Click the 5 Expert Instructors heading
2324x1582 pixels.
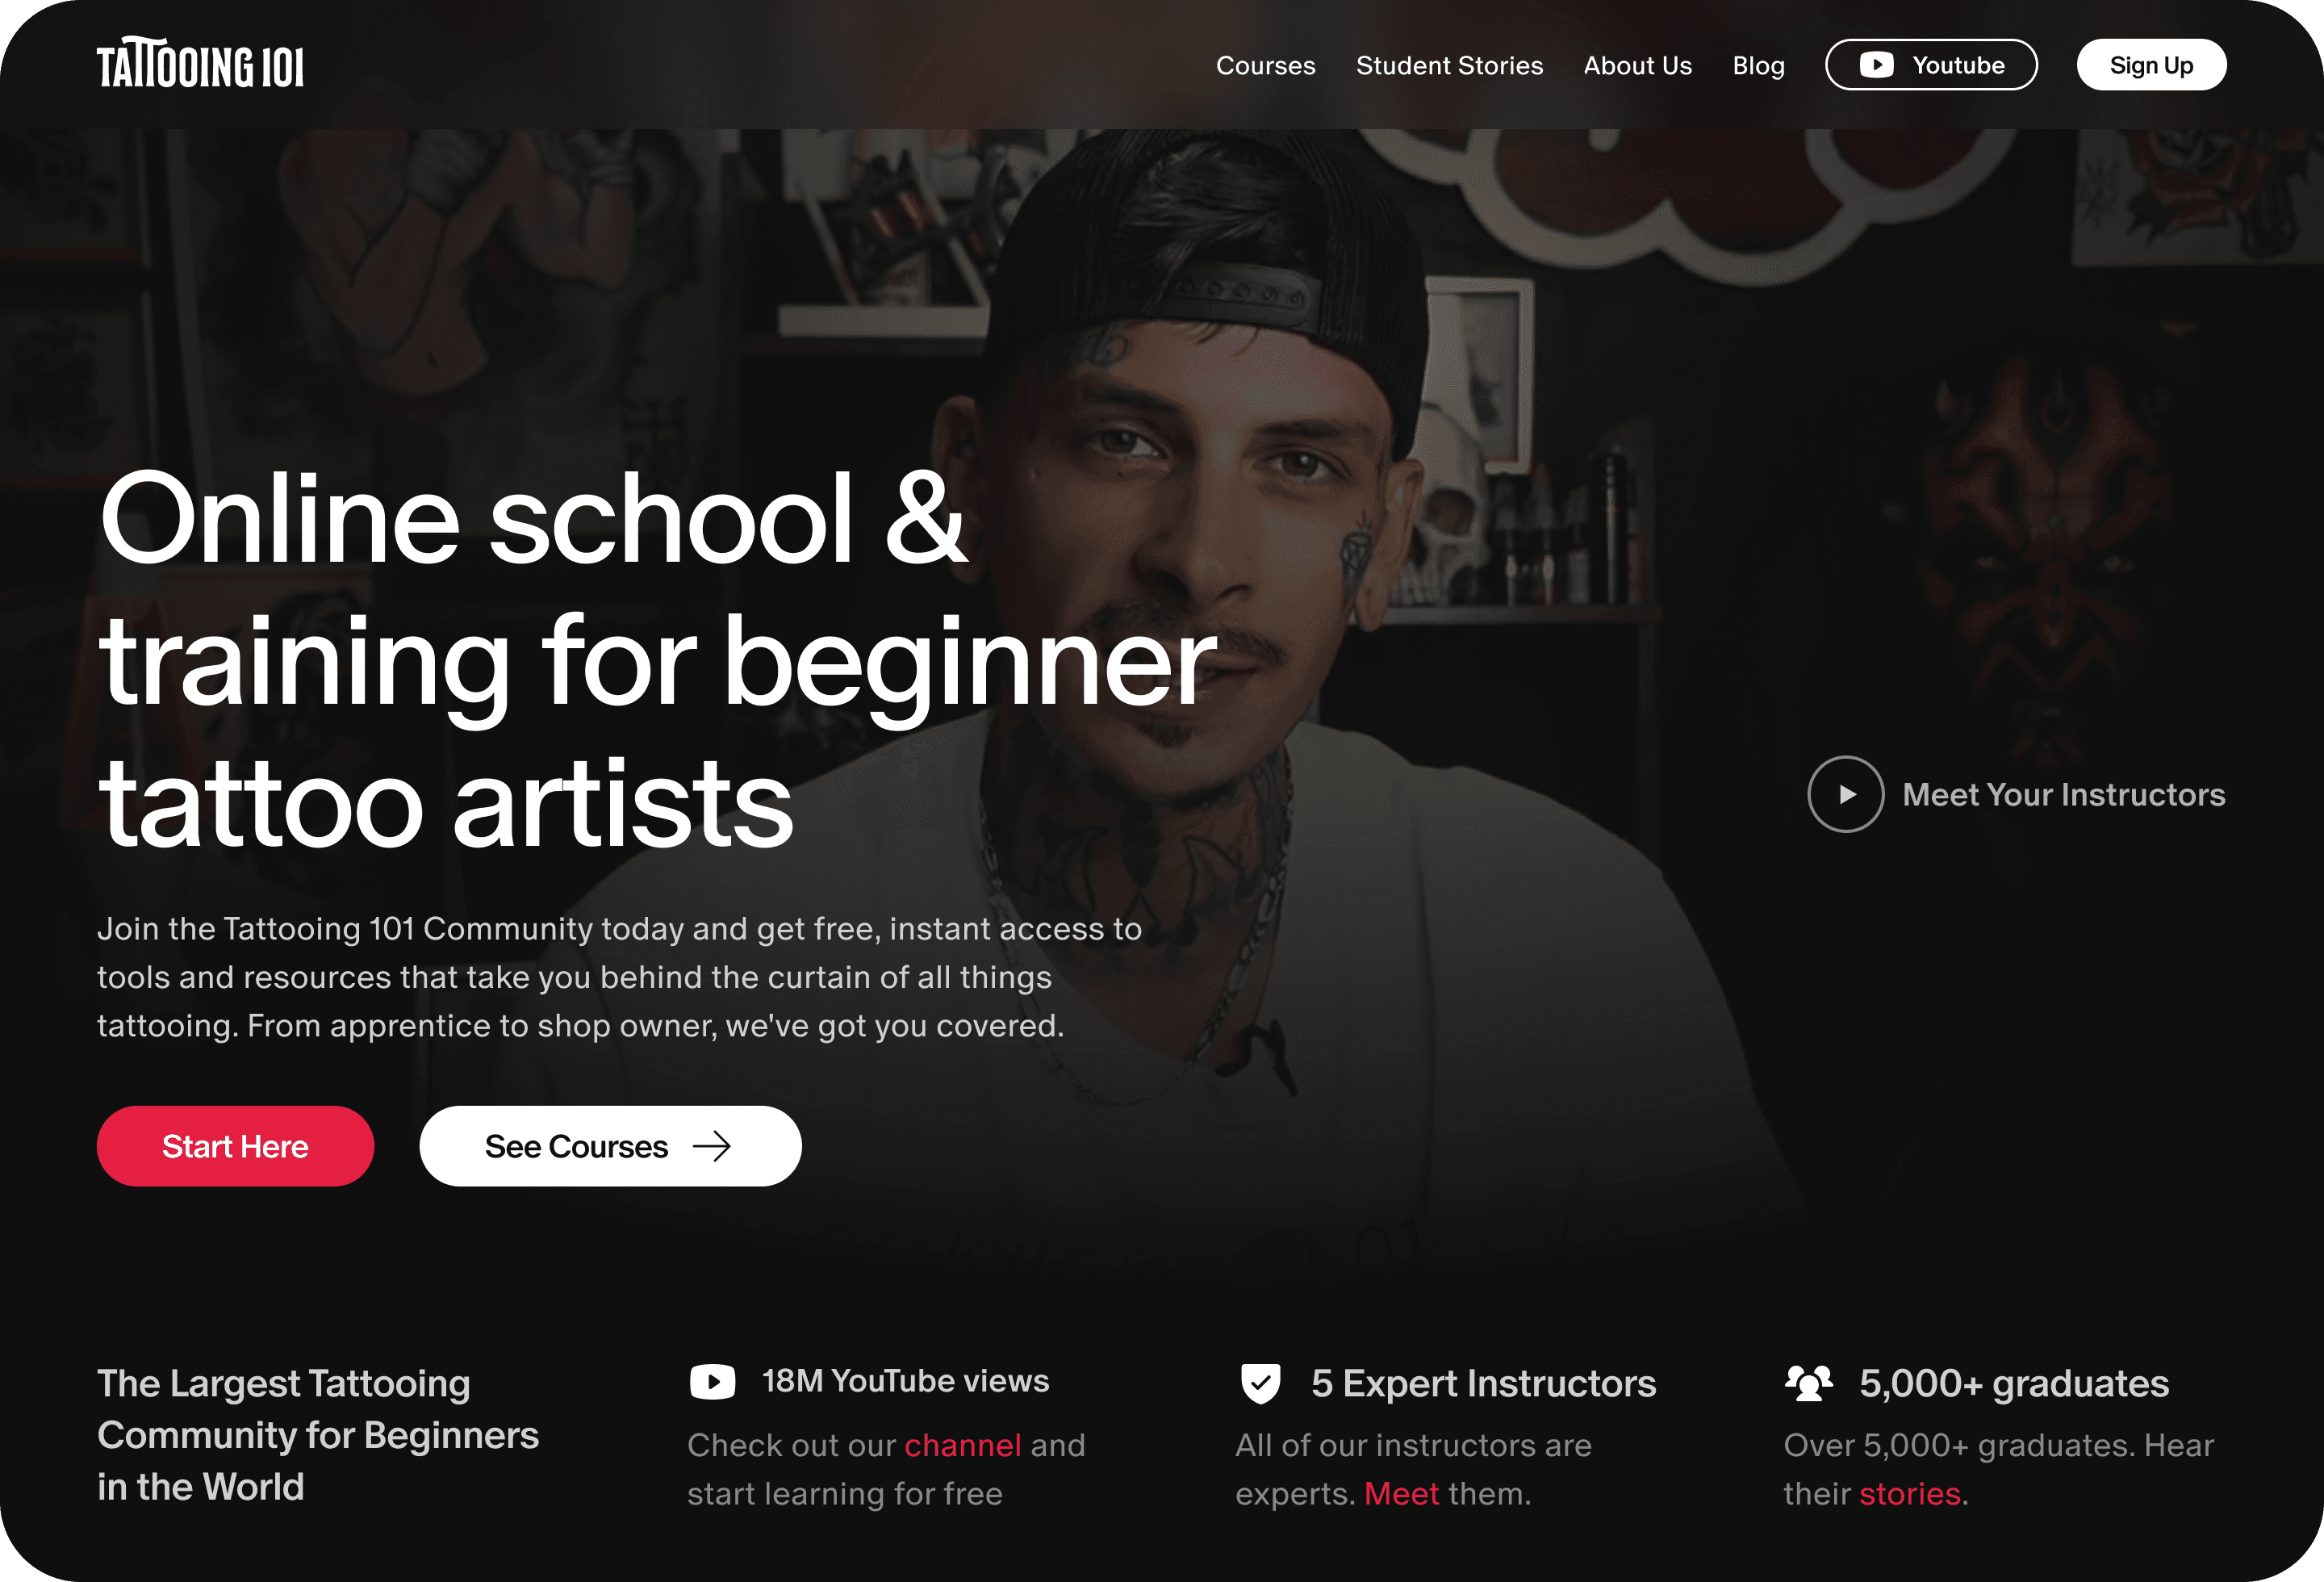(1483, 1384)
